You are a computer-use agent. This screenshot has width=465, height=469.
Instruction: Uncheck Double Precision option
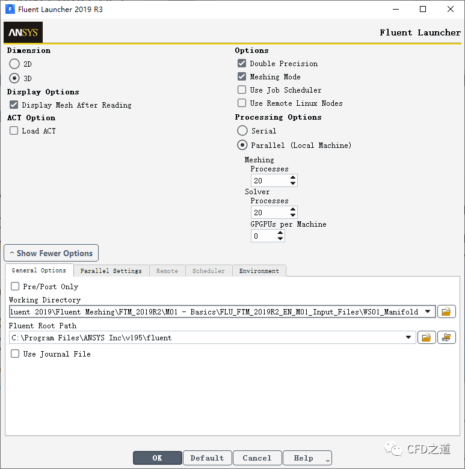242,63
